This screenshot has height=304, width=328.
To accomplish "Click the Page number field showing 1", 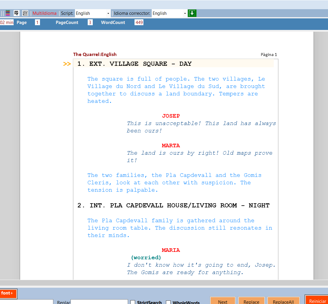I will 37,22.
